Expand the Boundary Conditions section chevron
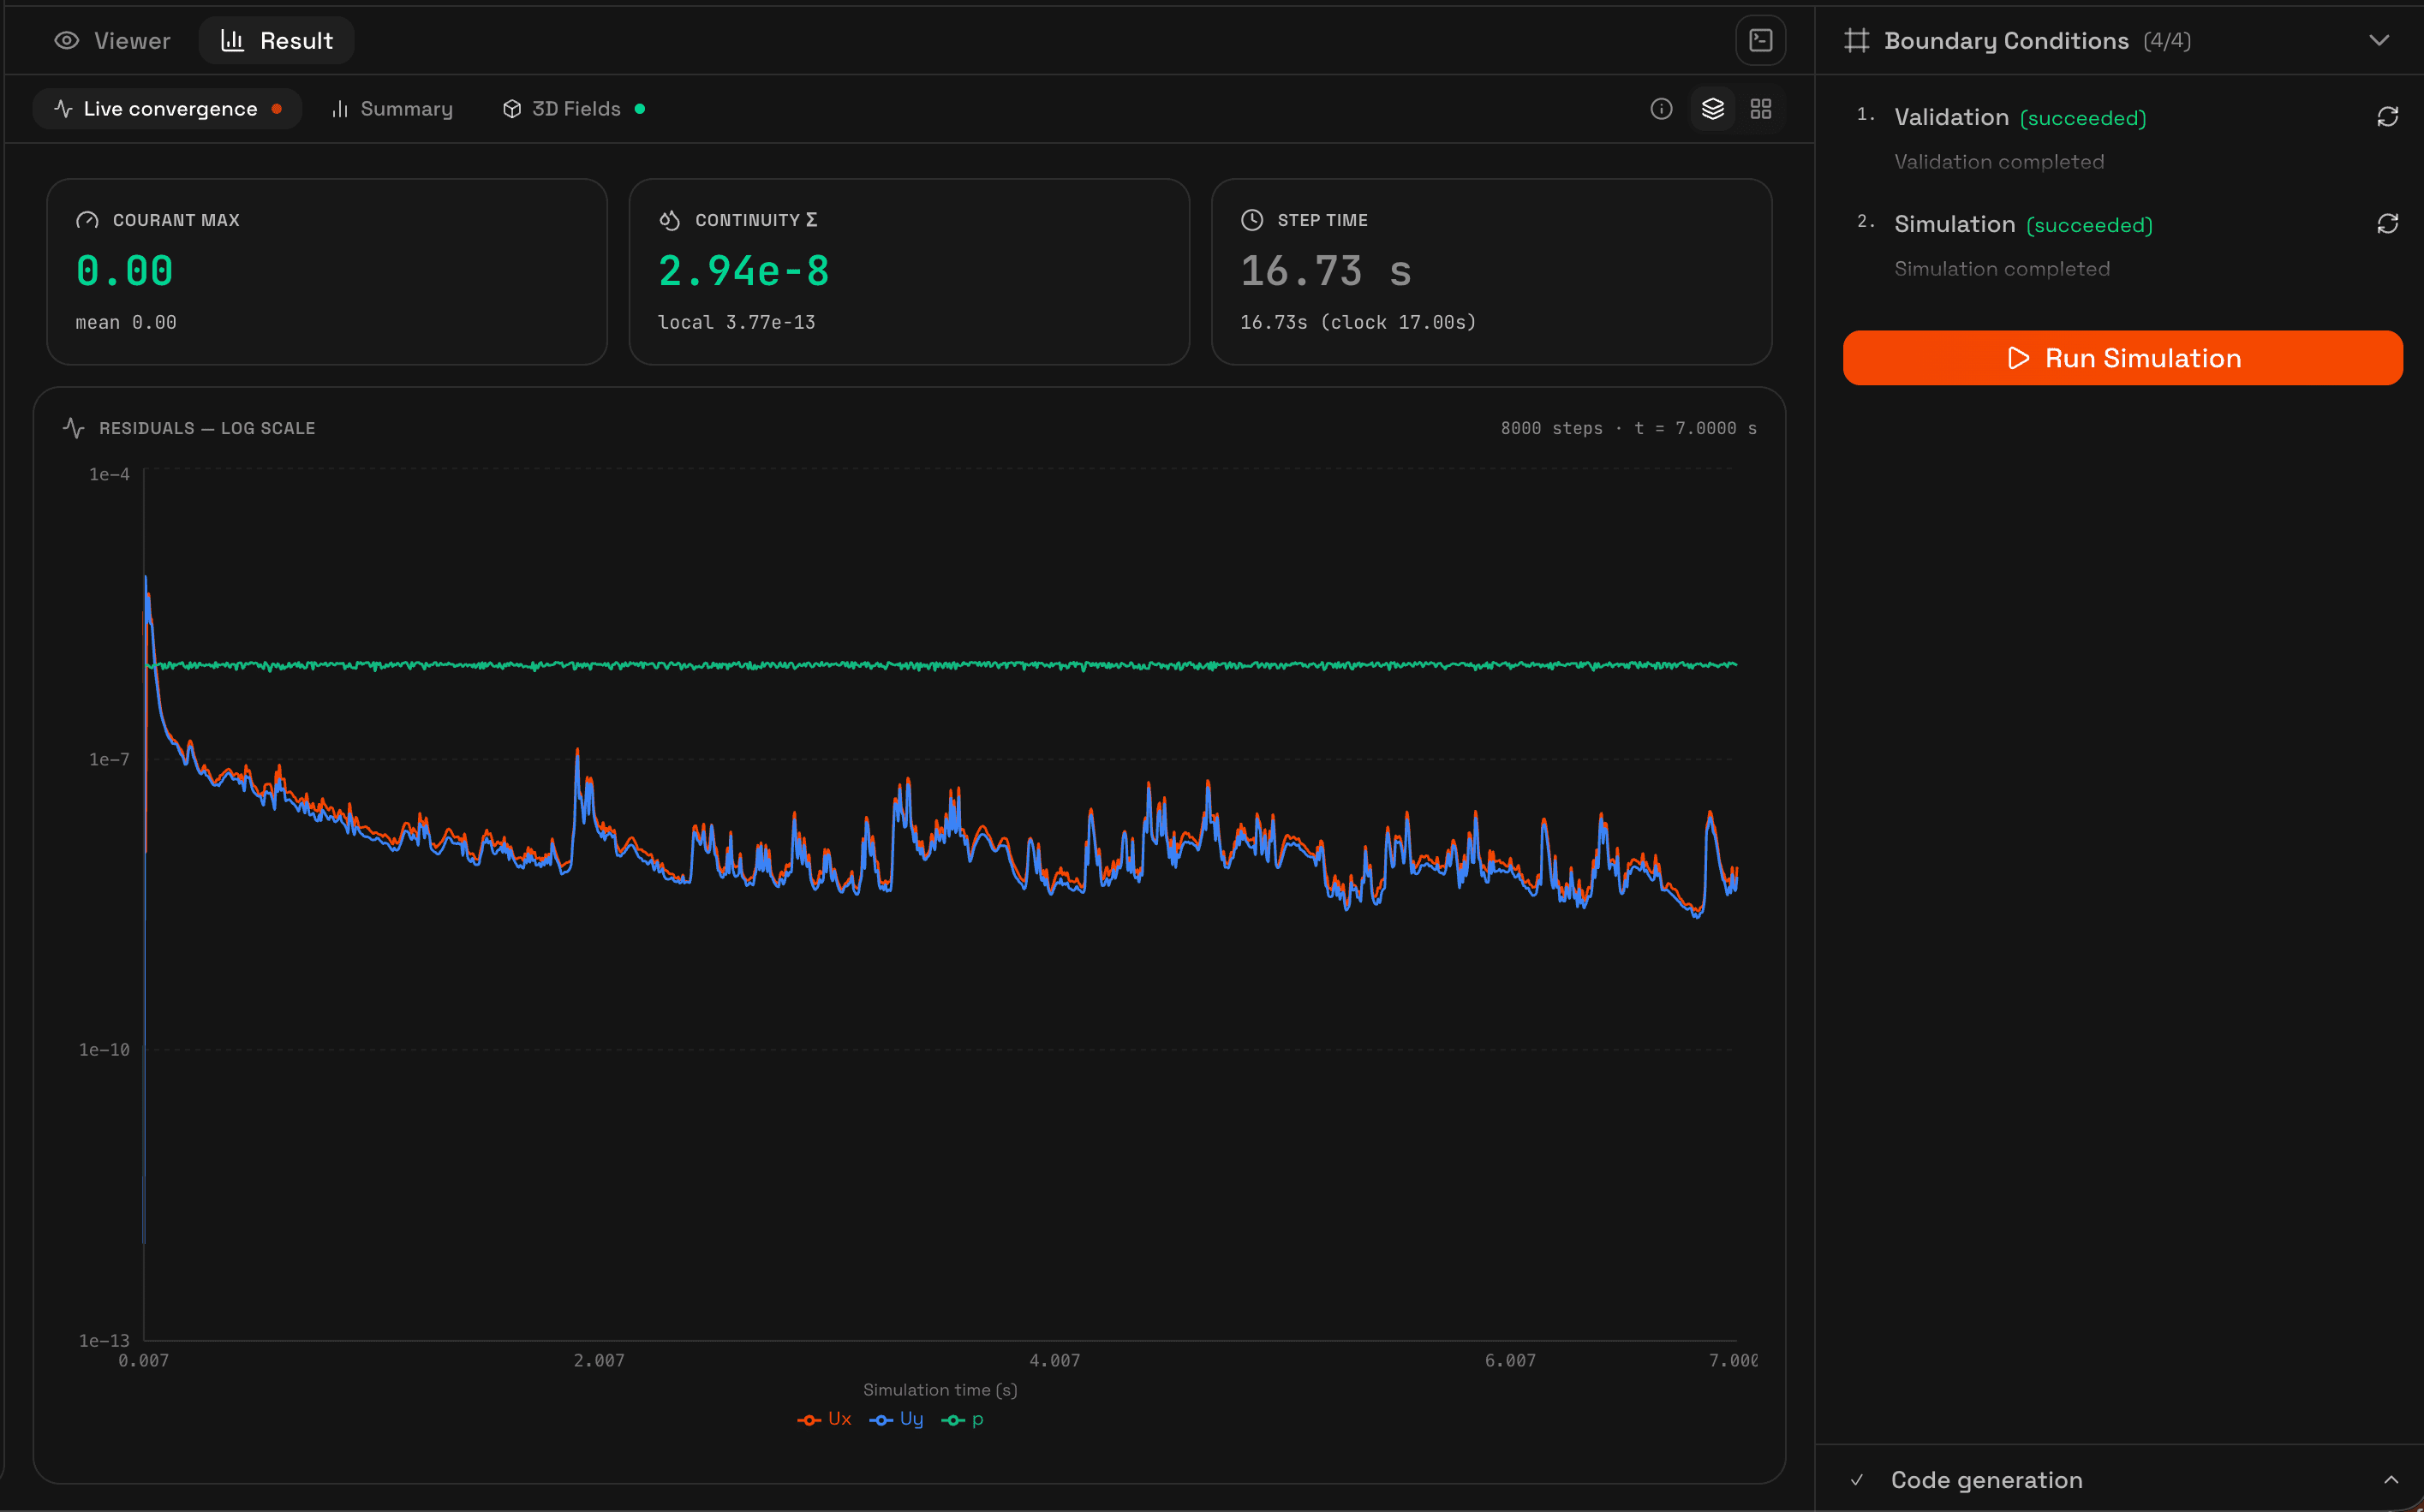 point(2379,41)
